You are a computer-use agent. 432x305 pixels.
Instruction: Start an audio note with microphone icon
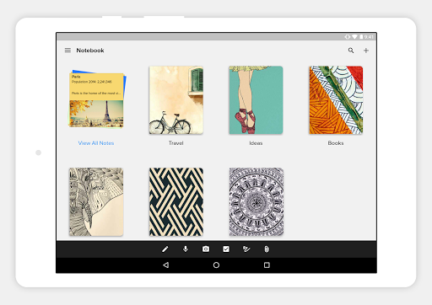(186, 249)
